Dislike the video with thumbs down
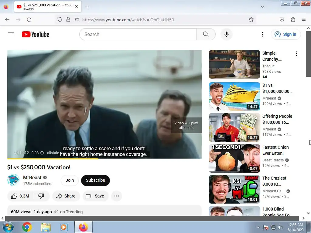This screenshot has width=311, height=233. [x=41, y=196]
